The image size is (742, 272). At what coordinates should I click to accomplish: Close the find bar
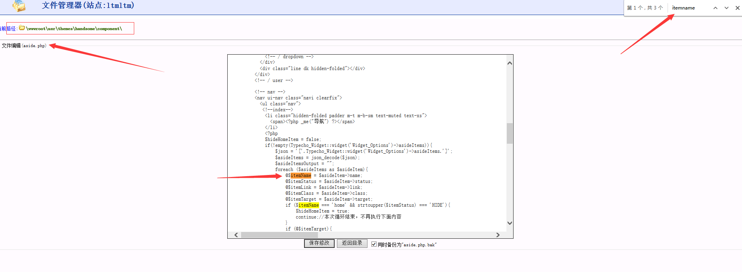point(737,8)
